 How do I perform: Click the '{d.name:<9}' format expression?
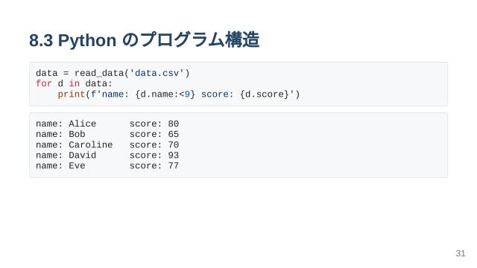[165, 95]
